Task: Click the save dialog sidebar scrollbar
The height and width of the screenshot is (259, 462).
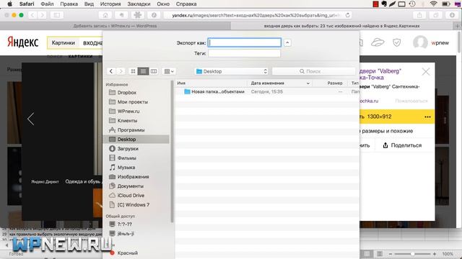Action: [x=172, y=151]
